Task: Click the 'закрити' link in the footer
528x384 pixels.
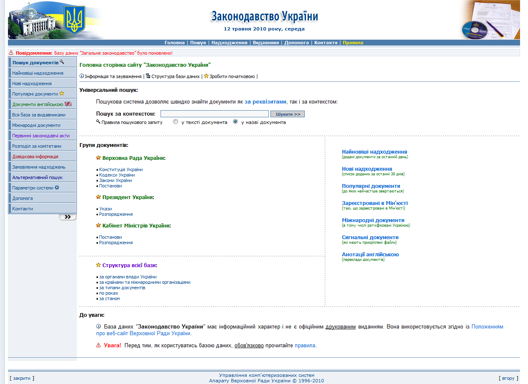Action: click(22, 378)
